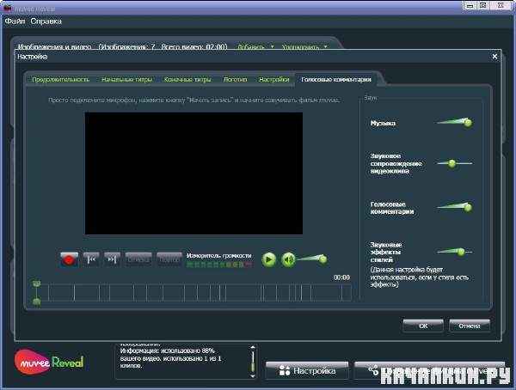Click the red record button
This screenshot has width=516, height=390.
coord(69,259)
